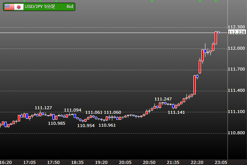The height and width of the screenshot is (165, 247).
Task: Click the 111.061 high annotation
Action: point(94,112)
